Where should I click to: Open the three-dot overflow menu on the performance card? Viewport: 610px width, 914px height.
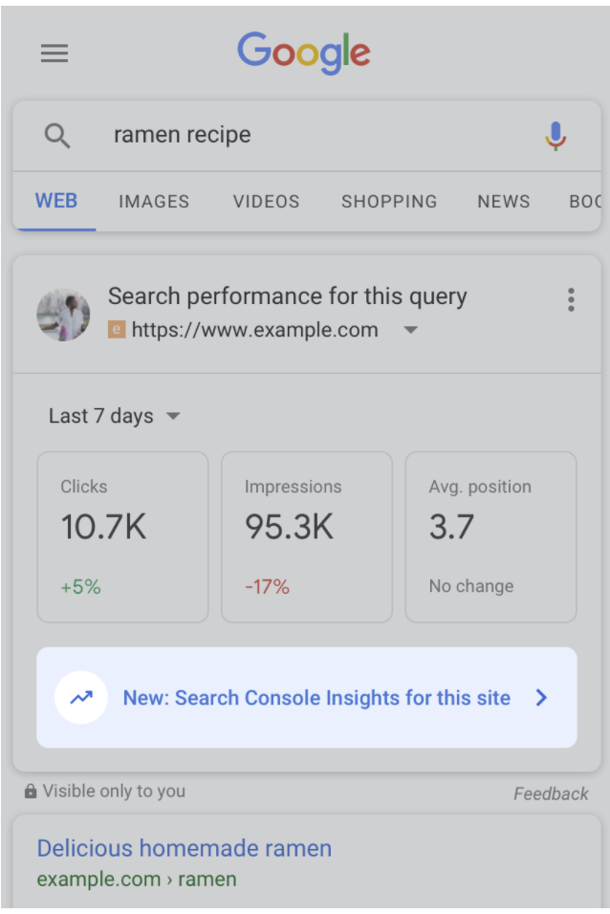click(x=571, y=299)
